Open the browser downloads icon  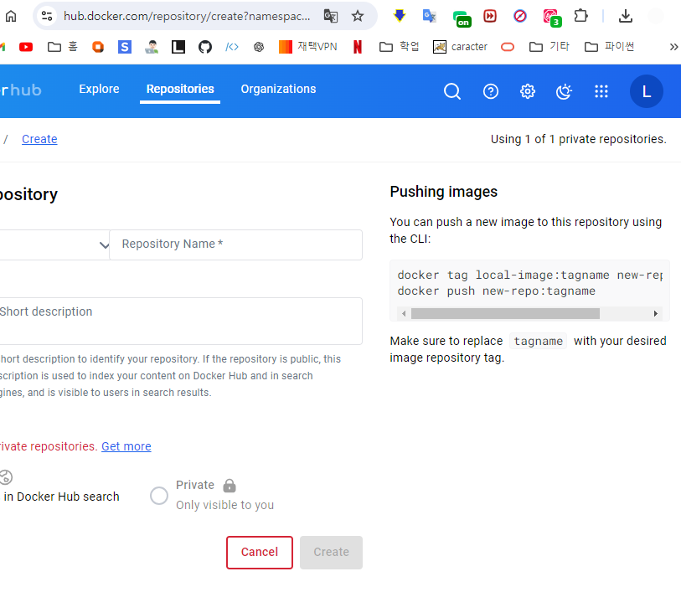[626, 17]
